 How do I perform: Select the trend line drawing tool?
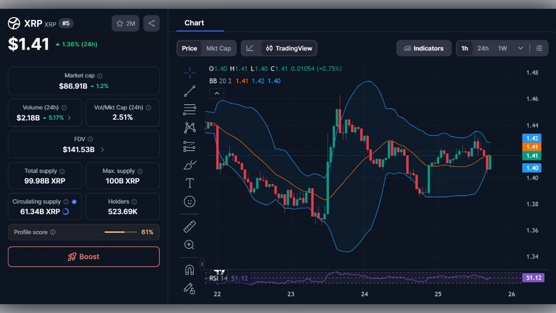tap(190, 91)
